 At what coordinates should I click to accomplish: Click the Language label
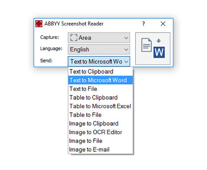pos(51,49)
